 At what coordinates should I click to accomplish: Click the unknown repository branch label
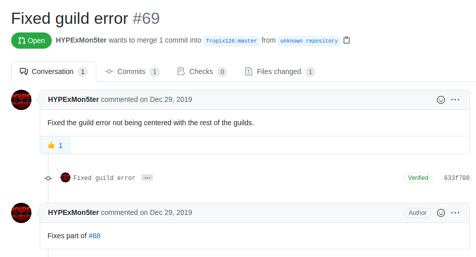pyautogui.click(x=309, y=41)
